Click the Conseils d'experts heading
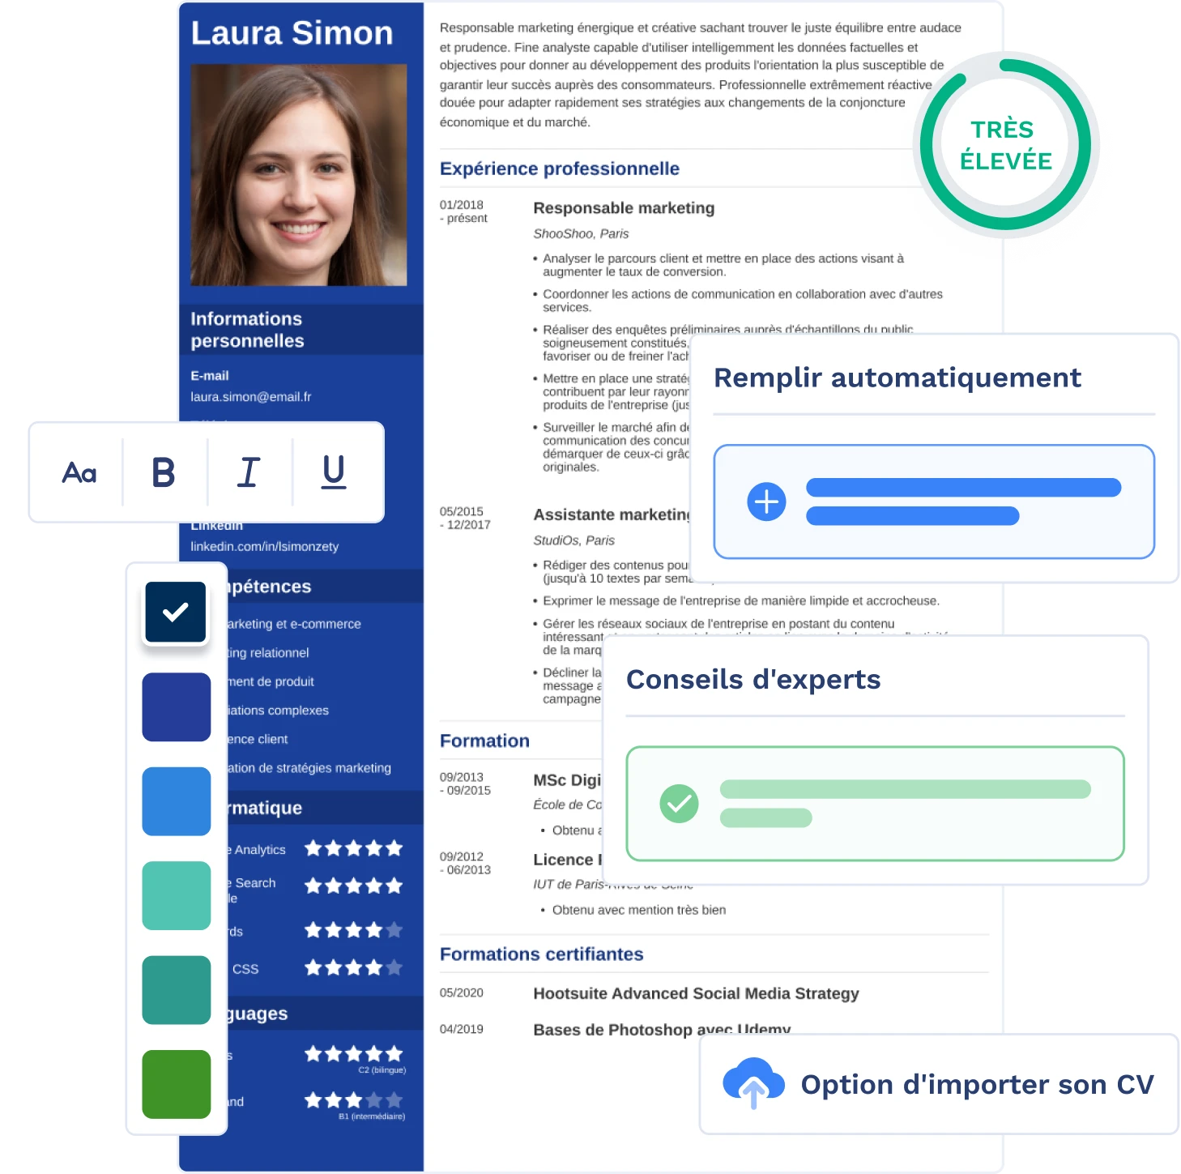This screenshot has height=1174, width=1181. point(753,679)
